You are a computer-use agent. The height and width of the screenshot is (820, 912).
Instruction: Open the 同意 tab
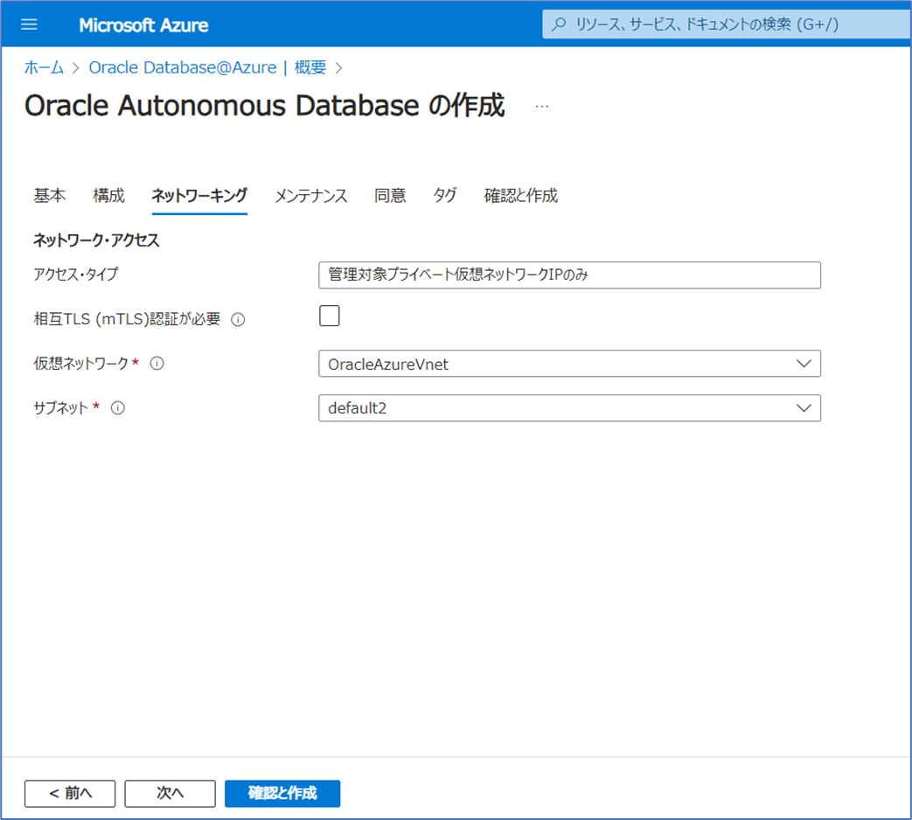[x=390, y=196]
